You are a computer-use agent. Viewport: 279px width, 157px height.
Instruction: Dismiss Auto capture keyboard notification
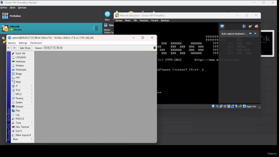(255, 34)
